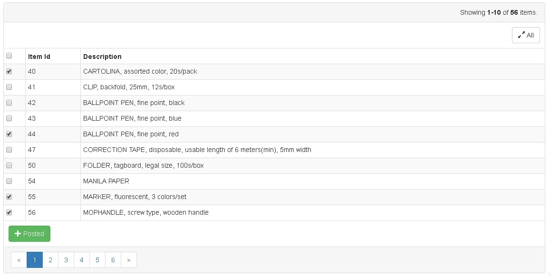This screenshot has height=276, width=550.
Task: Uncheck the CARTOLINA item 40 checkbox
Action: pos(9,71)
